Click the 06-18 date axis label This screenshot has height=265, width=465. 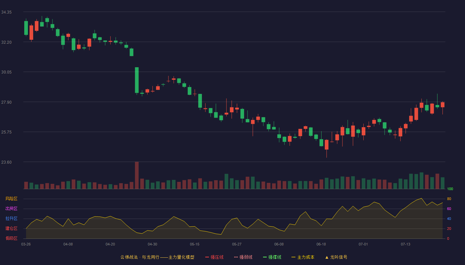321,244
